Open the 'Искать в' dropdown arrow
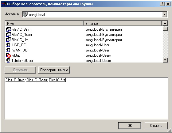Image resolution: width=172 pixels, height=133 pixels. pos(165,14)
